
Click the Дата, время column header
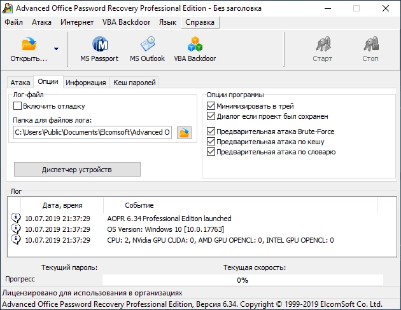coord(62,205)
